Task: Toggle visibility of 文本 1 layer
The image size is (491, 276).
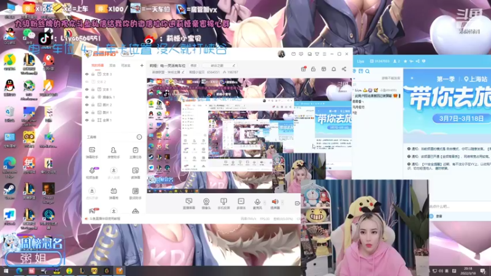Action: [87, 90]
